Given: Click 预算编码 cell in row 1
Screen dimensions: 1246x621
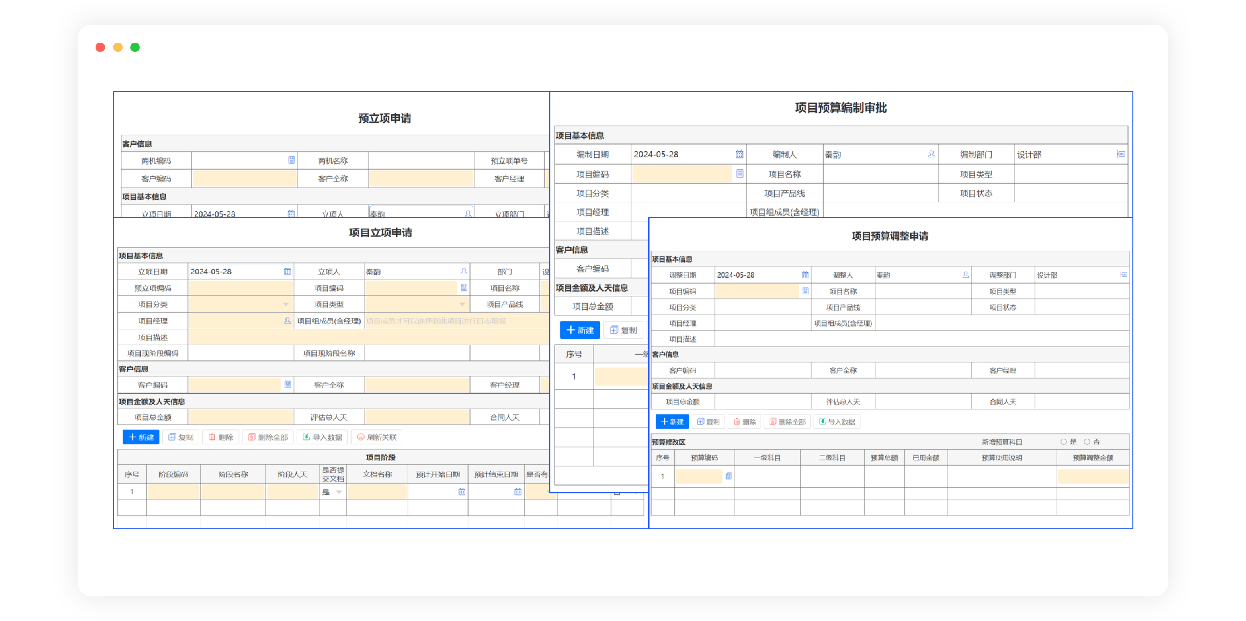Looking at the screenshot, I should point(699,476).
